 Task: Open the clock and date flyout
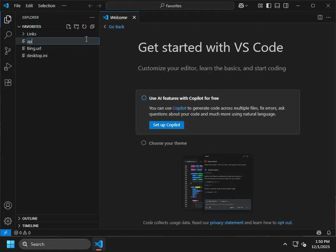[x=321, y=244]
